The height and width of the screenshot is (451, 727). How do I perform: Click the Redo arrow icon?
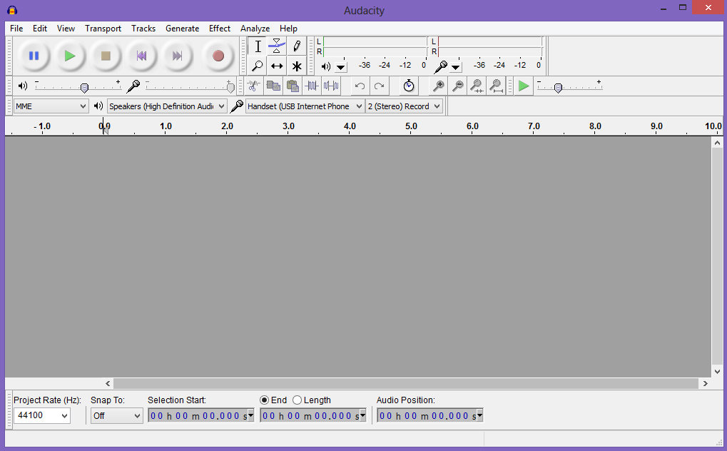pos(380,86)
